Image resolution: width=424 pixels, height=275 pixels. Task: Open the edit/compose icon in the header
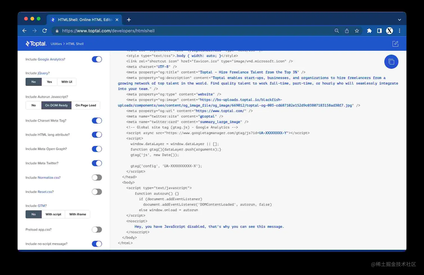[395, 44]
